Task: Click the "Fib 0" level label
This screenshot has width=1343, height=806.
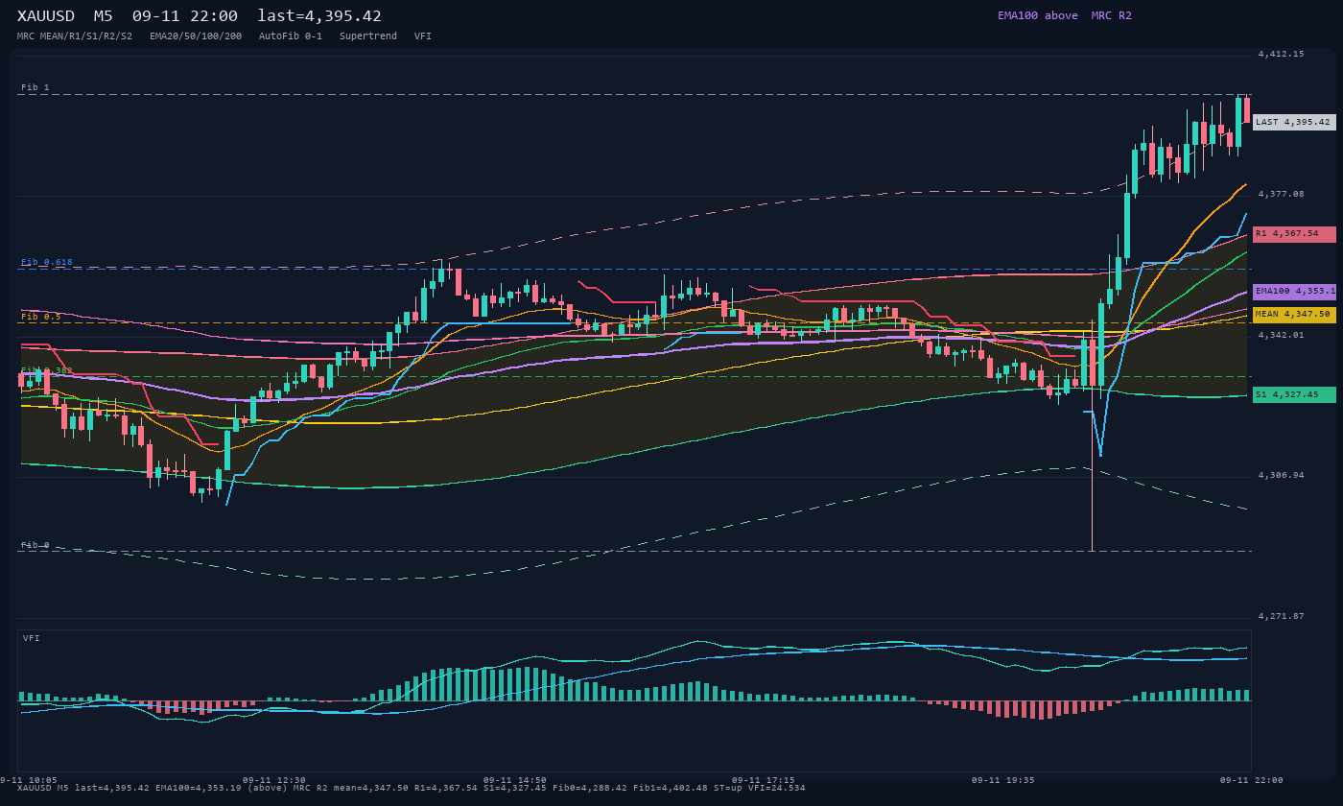Action: point(35,544)
